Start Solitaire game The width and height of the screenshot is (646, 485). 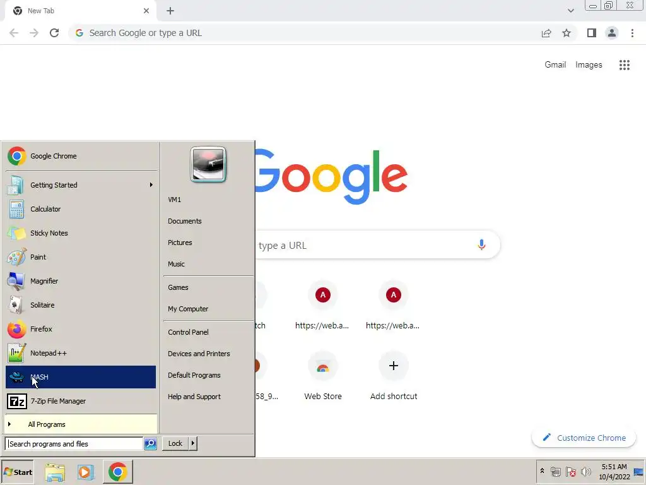[x=81, y=305]
